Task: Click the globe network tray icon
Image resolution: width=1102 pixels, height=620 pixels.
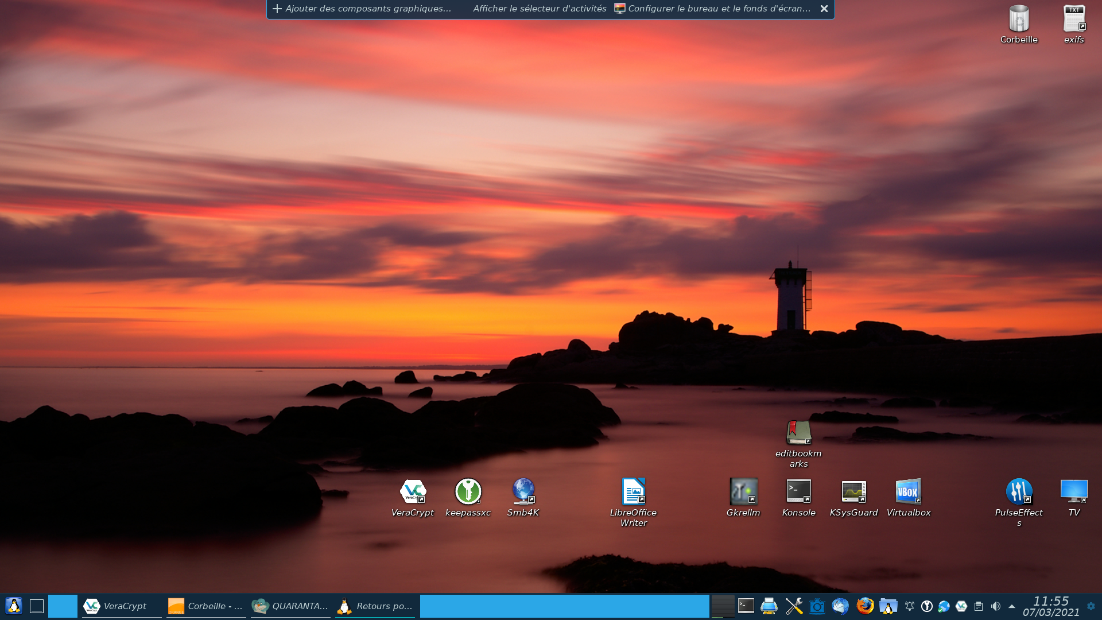Action: pyautogui.click(x=944, y=606)
